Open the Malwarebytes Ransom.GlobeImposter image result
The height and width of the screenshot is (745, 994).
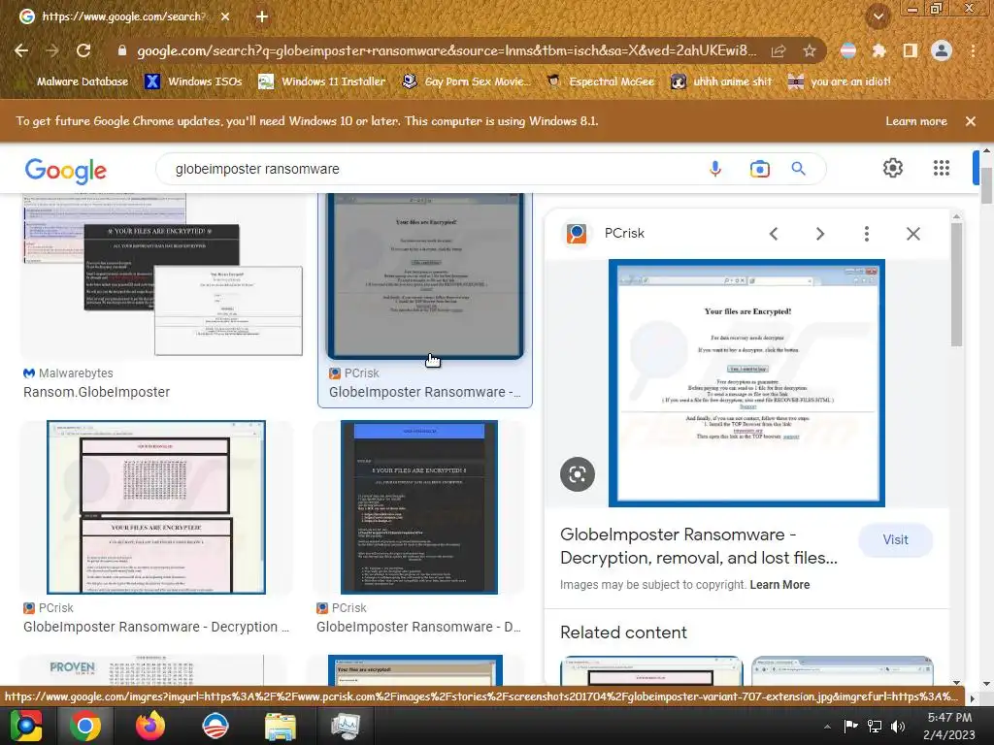click(x=162, y=276)
